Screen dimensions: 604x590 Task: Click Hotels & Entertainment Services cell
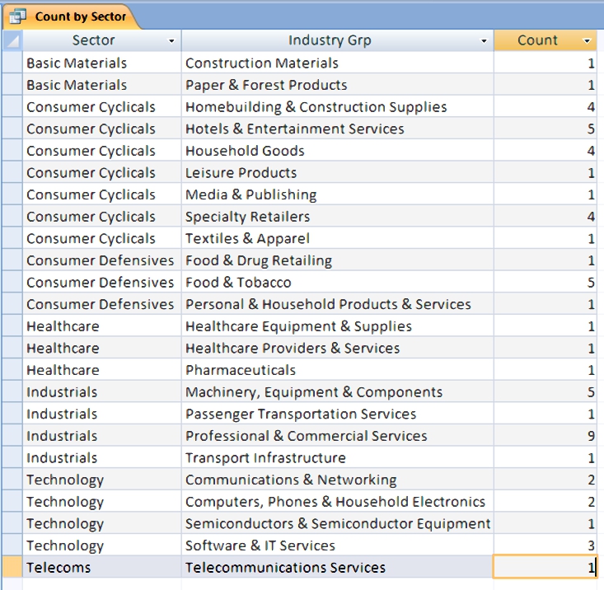[338, 129]
